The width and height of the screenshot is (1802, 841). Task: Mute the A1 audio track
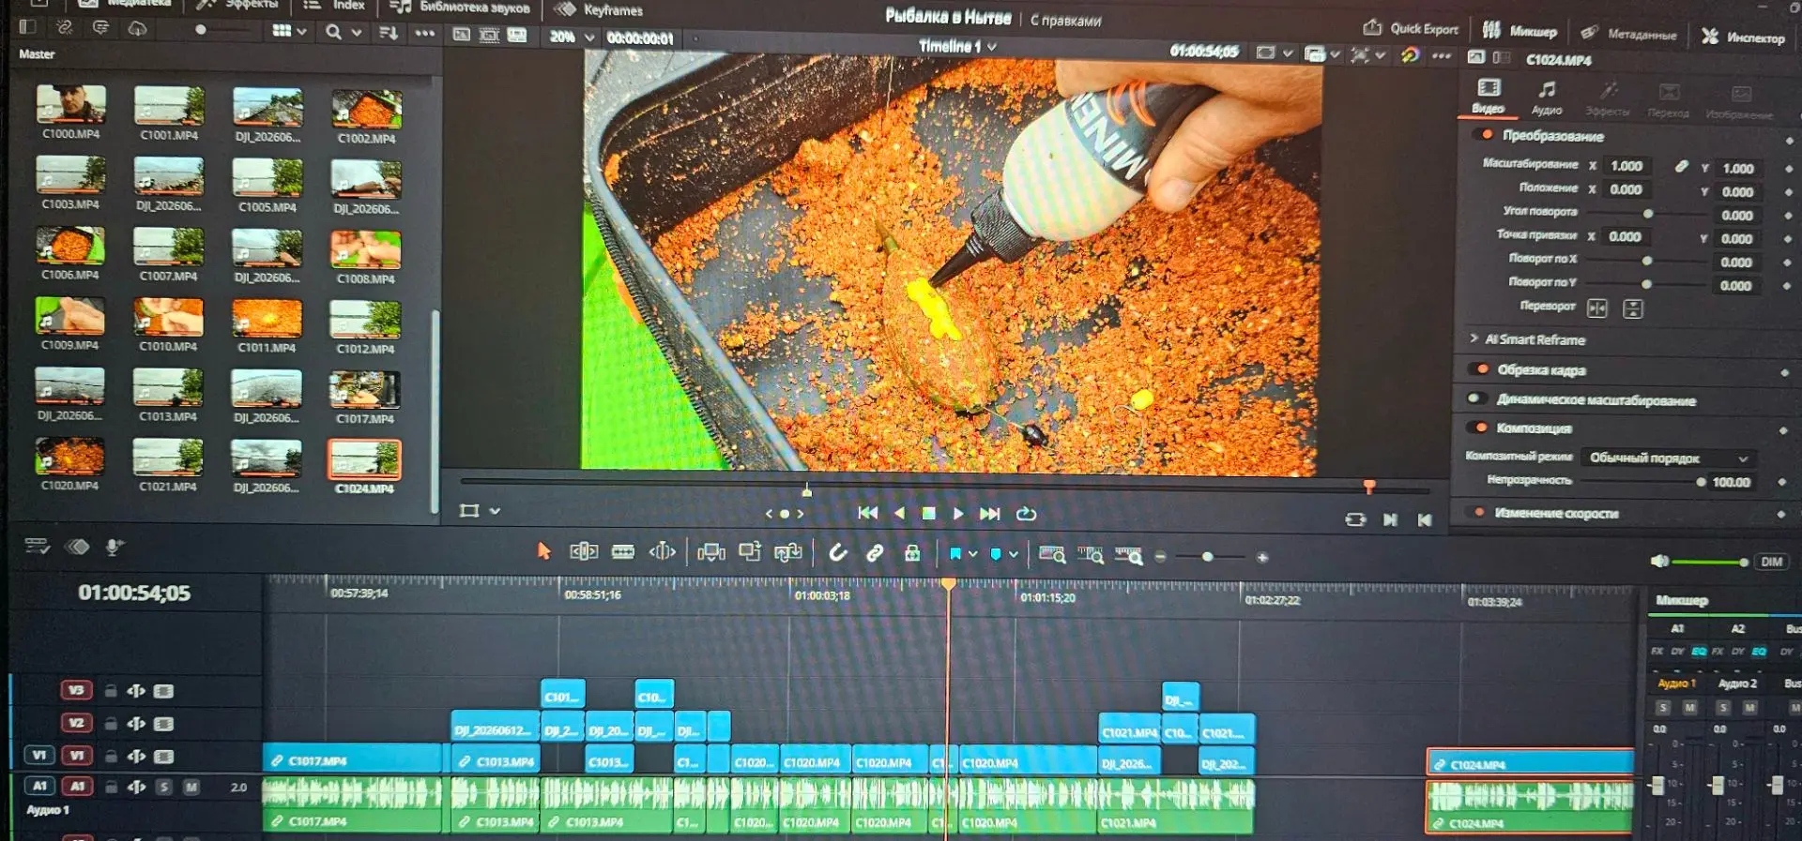[x=191, y=788]
